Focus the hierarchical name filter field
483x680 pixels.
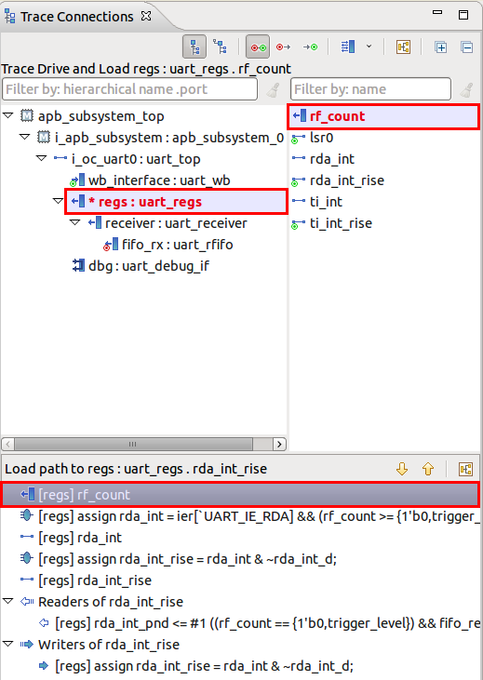129,89
